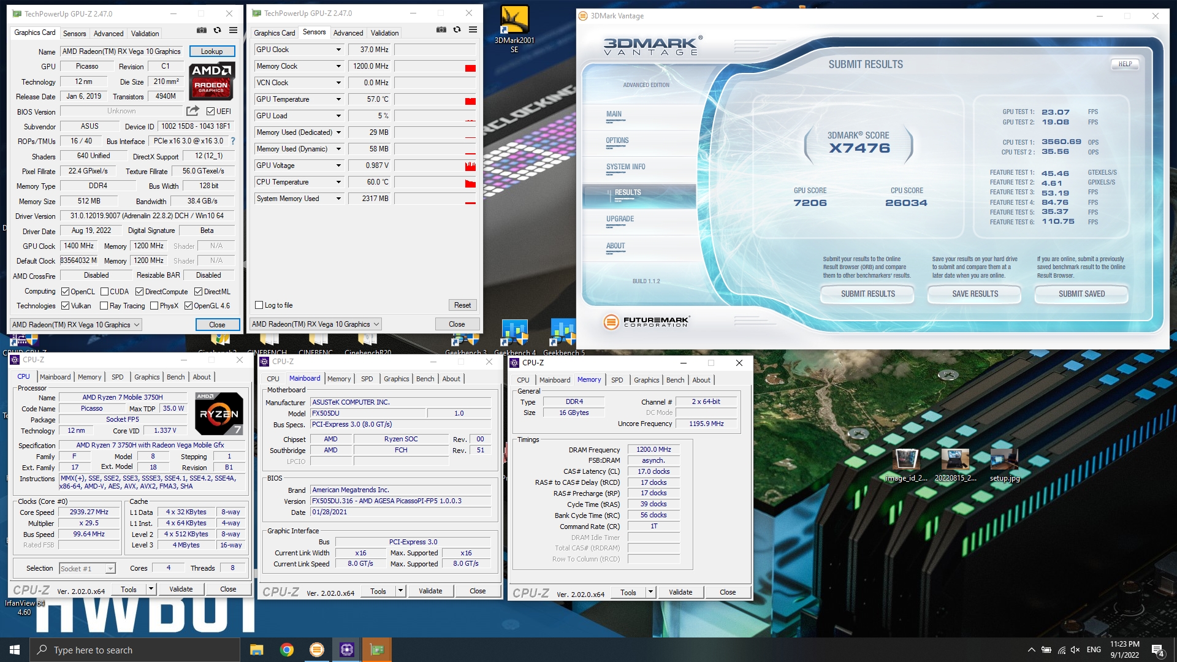Open Windows Start menu

tap(15, 650)
